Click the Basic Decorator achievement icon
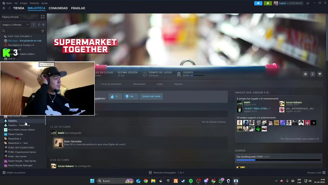328x185 pixels. click(x=58, y=143)
